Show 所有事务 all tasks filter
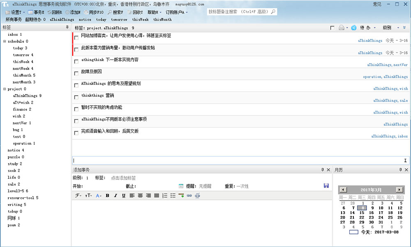Screen dimensions: 411x247 coord(14,19)
